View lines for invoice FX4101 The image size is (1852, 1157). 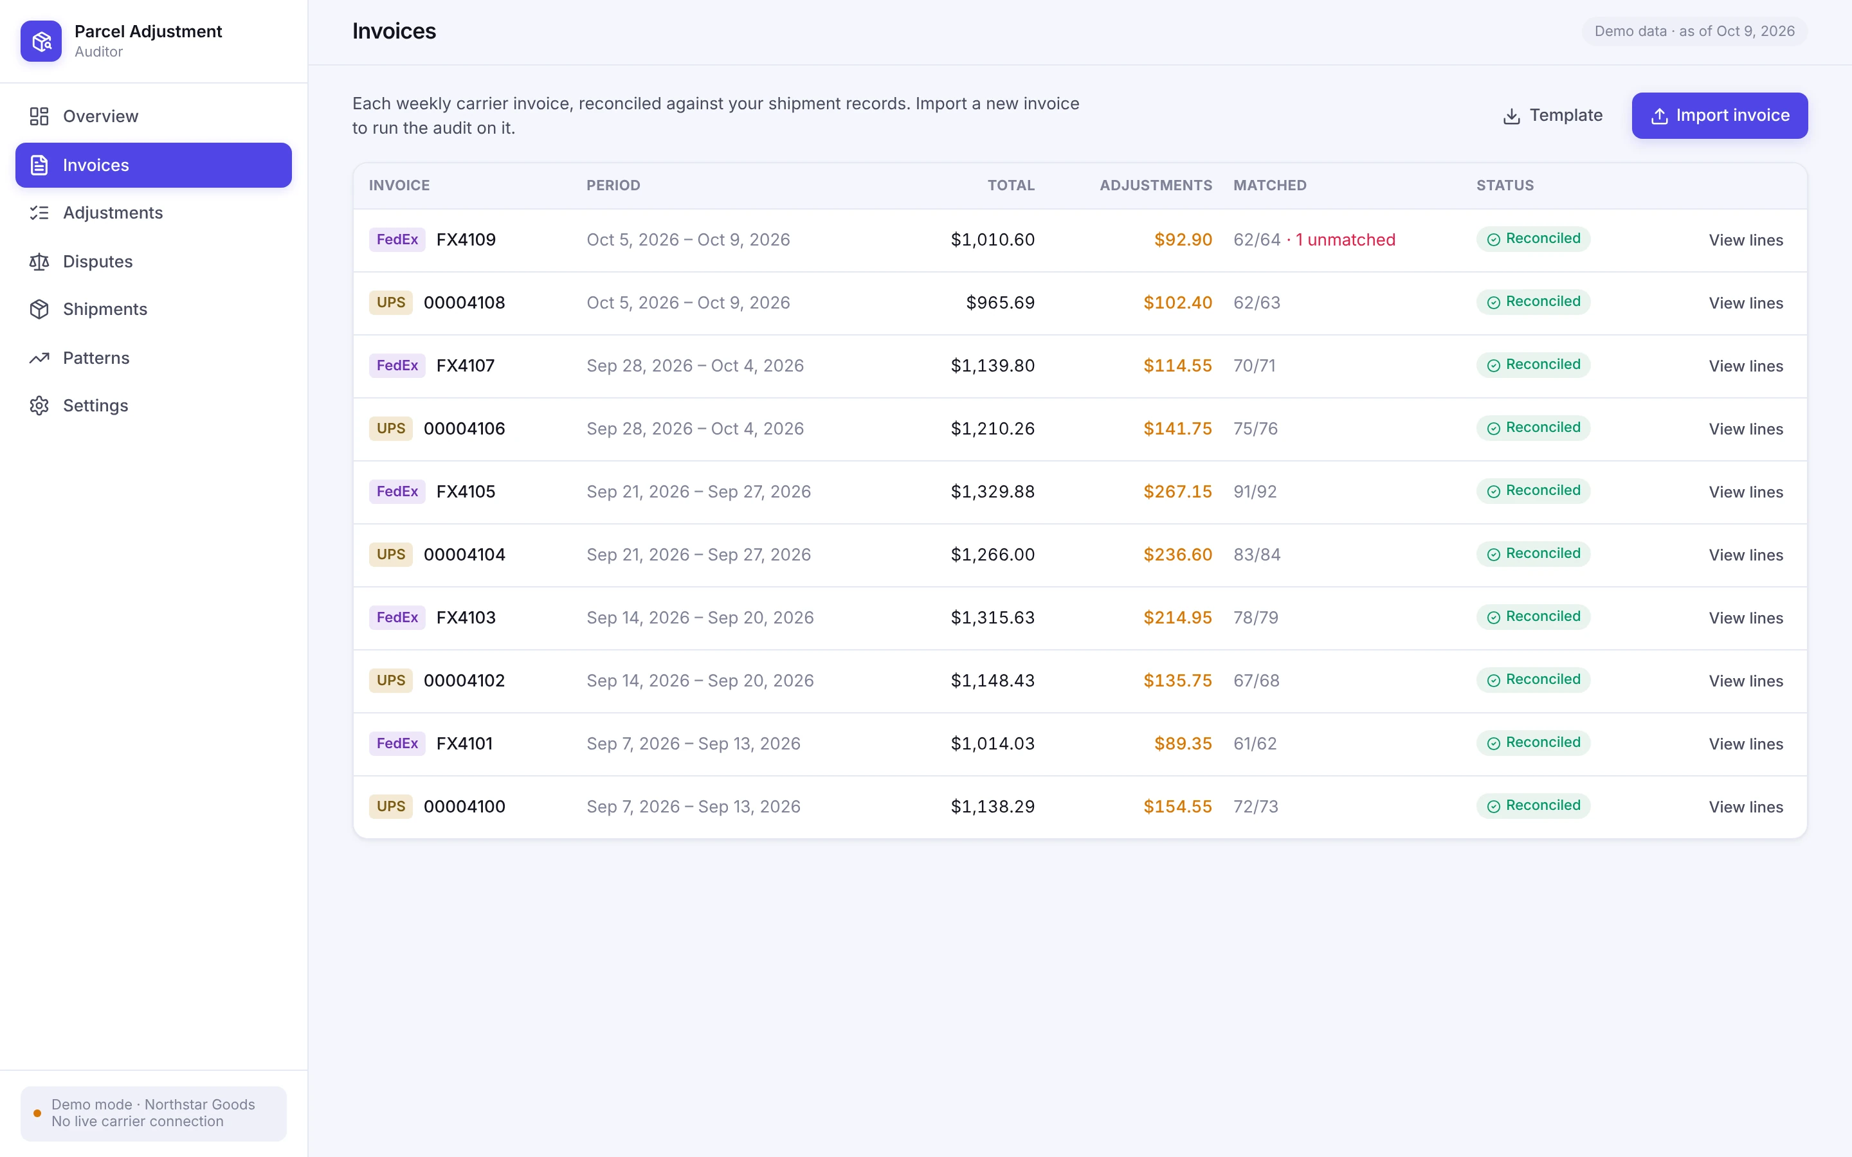click(1746, 744)
